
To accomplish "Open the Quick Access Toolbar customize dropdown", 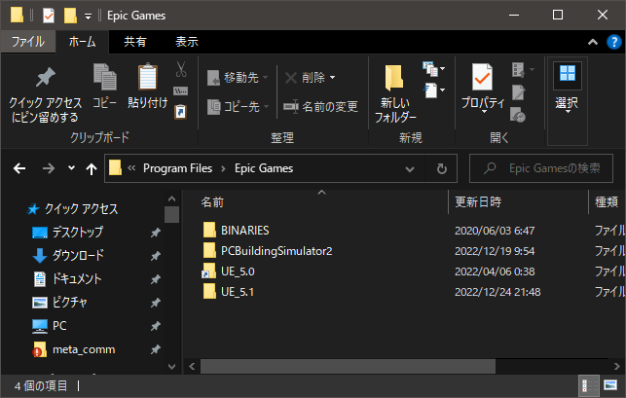I will (x=89, y=17).
